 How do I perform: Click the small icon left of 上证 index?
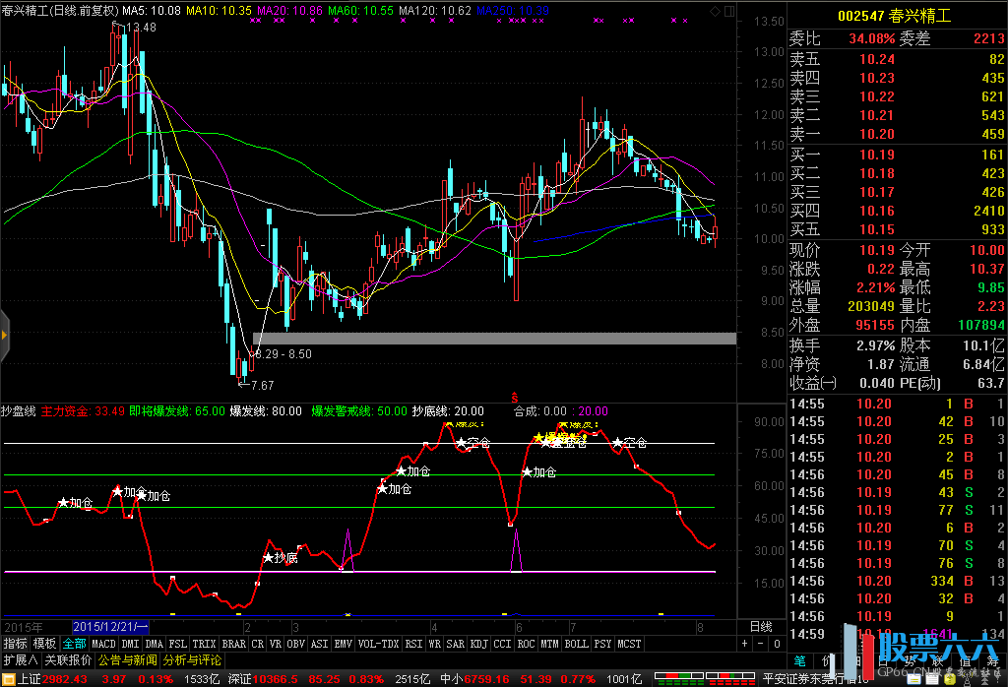click(x=7, y=678)
